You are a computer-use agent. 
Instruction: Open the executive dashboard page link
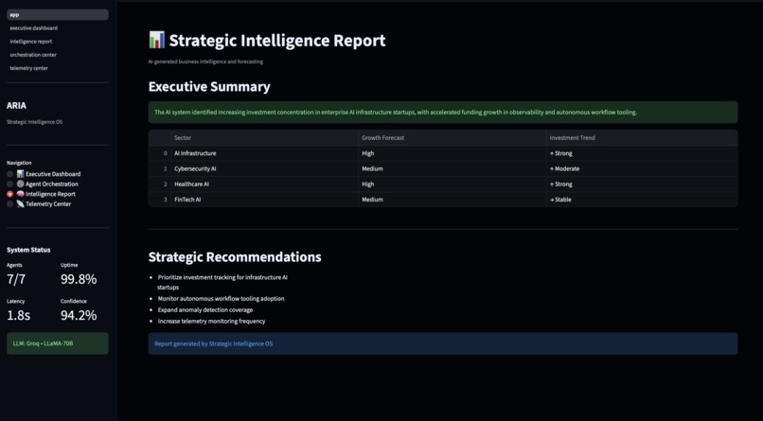coord(33,28)
